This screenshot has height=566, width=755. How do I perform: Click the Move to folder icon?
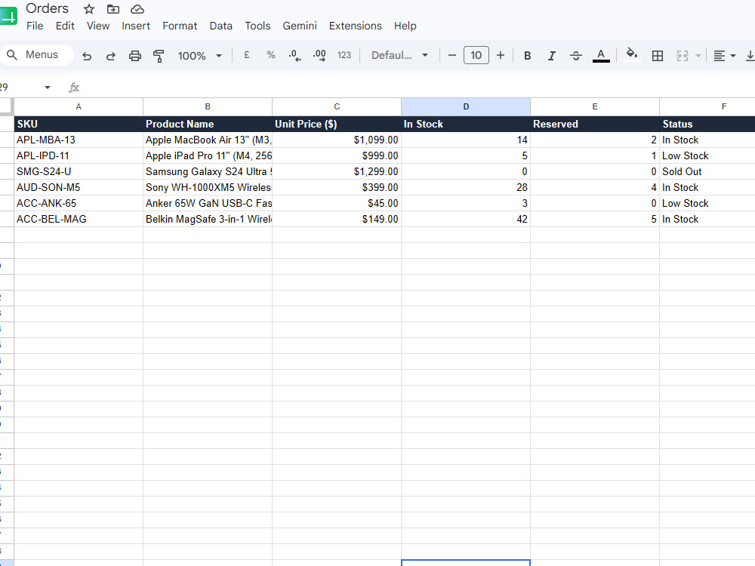[x=113, y=8]
